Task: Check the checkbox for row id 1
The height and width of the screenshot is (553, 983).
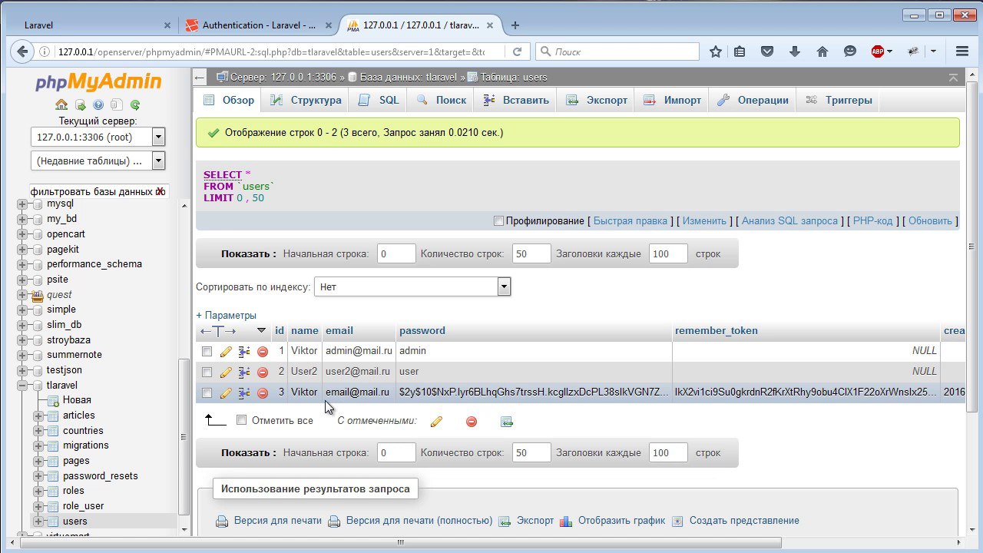Action: tap(207, 351)
